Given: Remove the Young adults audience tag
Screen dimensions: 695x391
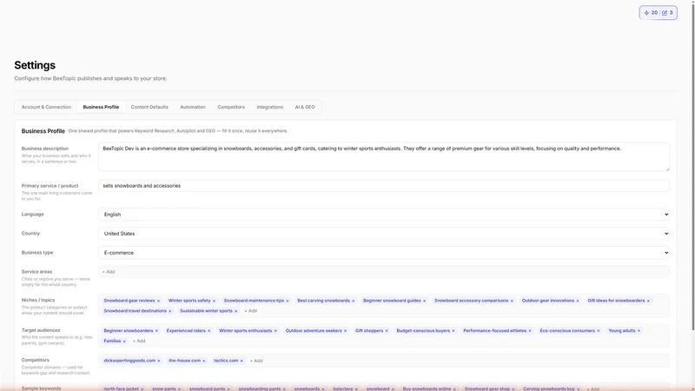Looking at the screenshot, I should point(639,331).
